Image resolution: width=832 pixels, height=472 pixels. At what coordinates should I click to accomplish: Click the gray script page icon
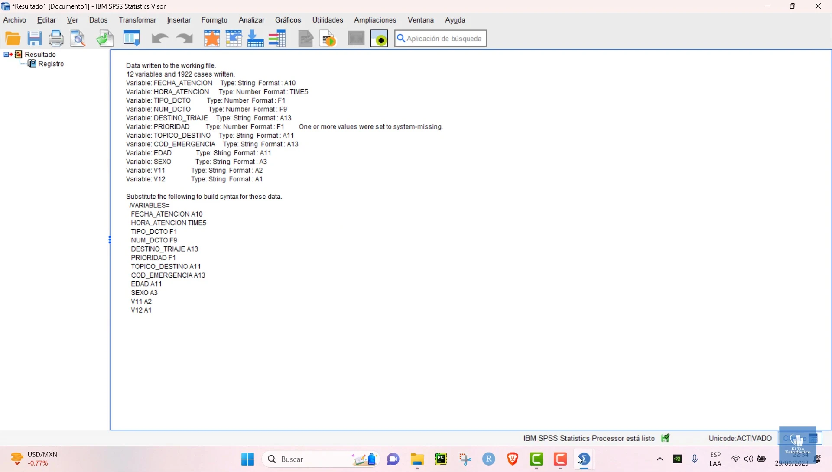tap(306, 39)
